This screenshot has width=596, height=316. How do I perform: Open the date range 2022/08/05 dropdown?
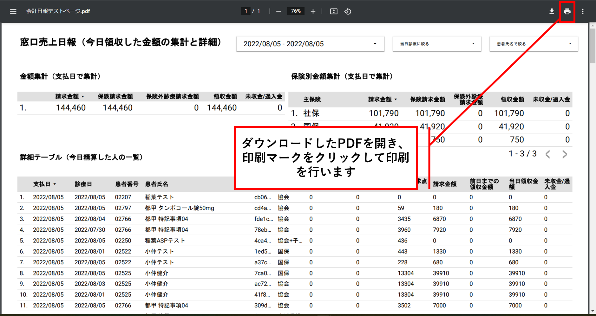[x=310, y=44]
